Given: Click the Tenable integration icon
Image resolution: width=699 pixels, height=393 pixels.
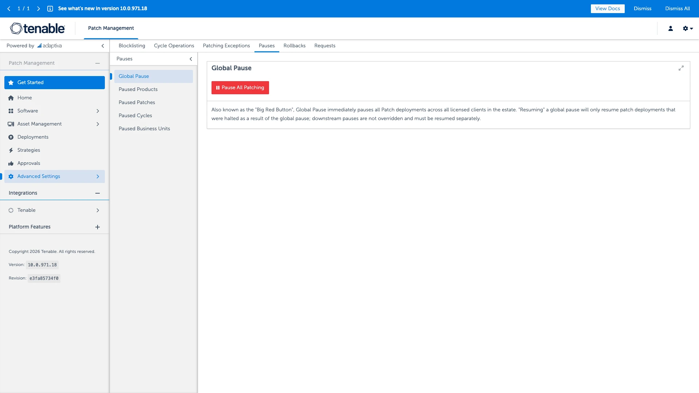Looking at the screenshot, I should point(11,210).
